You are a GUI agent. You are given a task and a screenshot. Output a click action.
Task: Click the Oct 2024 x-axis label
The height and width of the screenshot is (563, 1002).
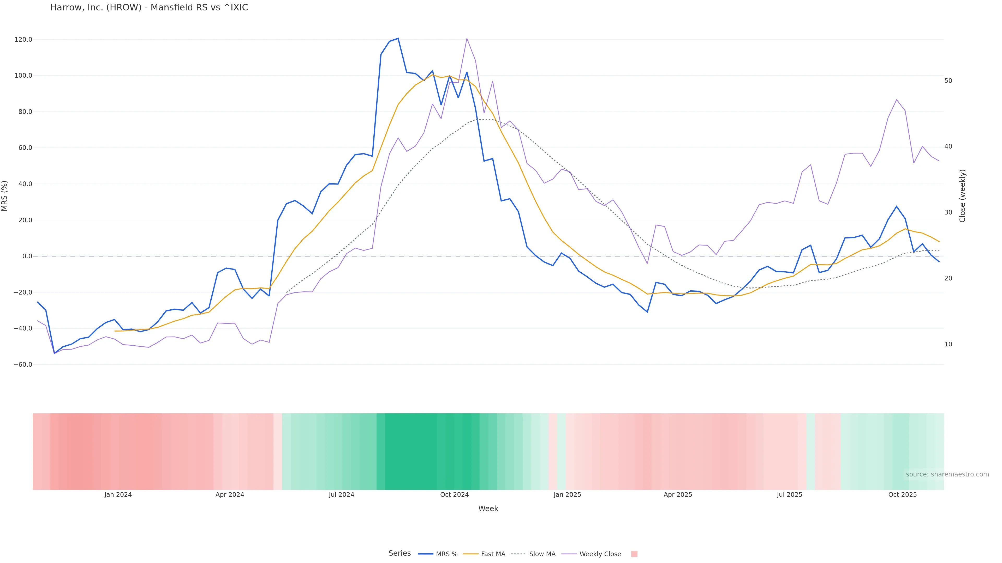(x=454, y=495)
